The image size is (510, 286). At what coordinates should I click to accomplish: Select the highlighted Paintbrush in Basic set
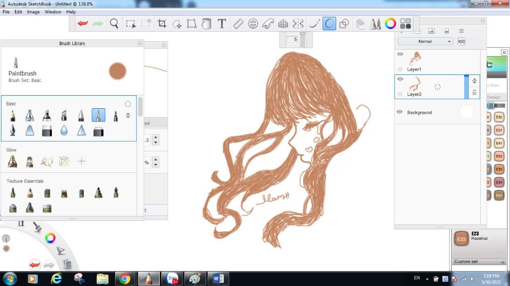[98, 115]
